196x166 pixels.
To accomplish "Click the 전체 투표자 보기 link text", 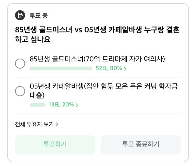I will click(34, 124).
